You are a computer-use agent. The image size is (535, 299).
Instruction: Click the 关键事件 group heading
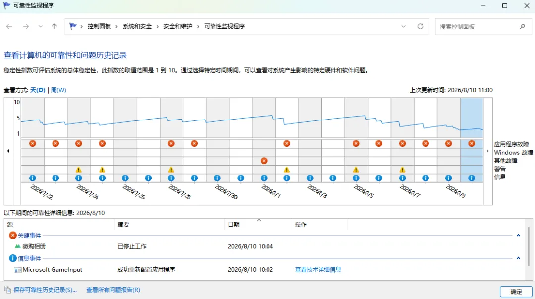(29, 235)
